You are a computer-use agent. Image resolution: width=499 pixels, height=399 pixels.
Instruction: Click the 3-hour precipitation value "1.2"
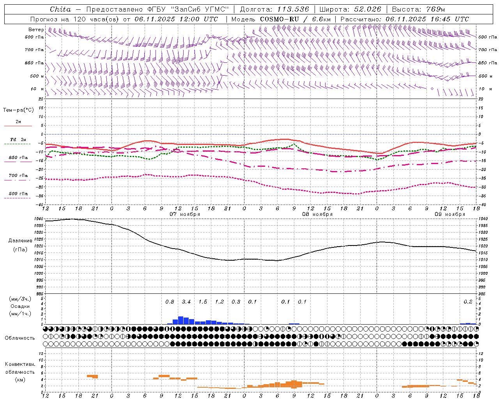click(x=219, y=302)
